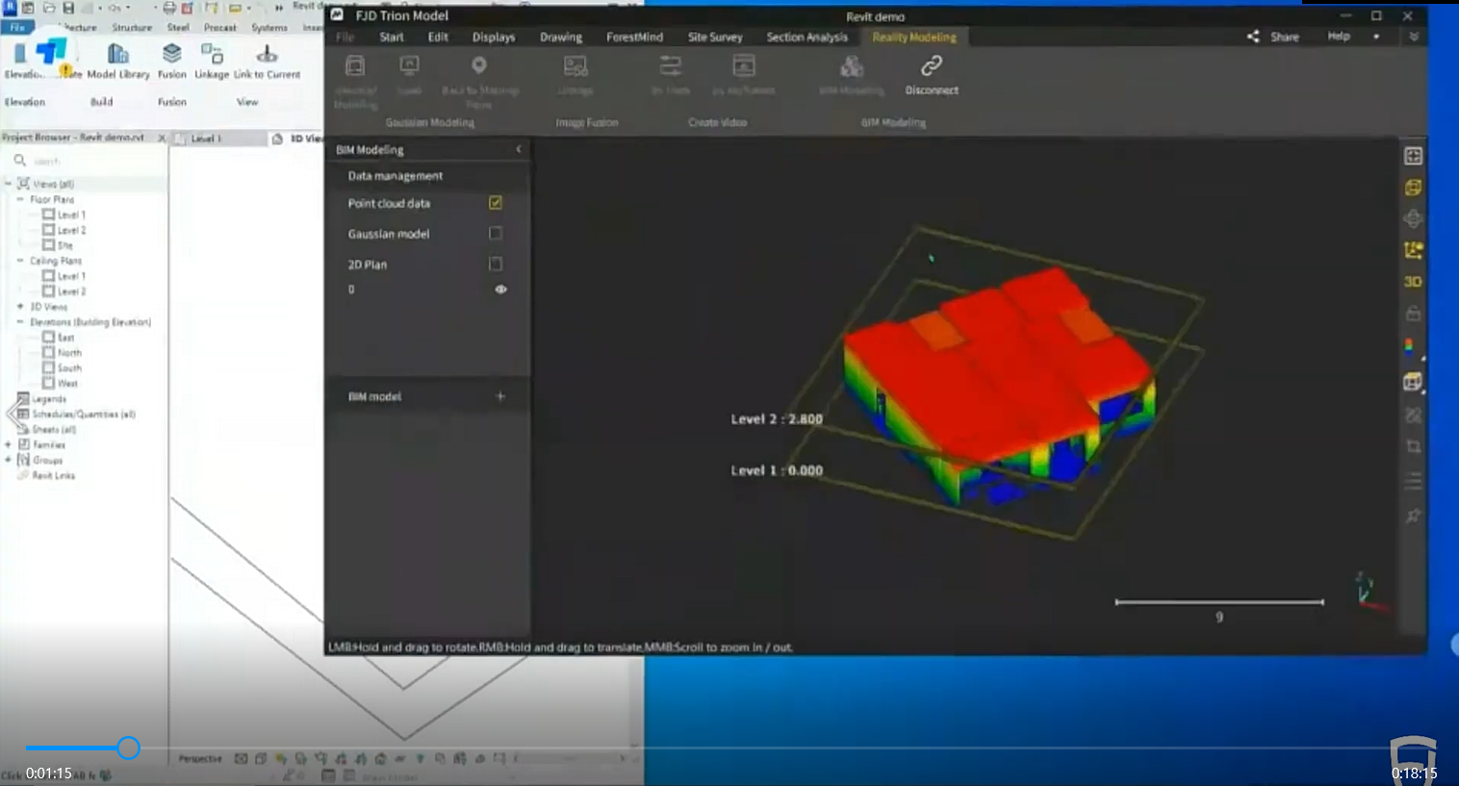1459x786 pixels.
Task: Click the save icon in Revit quick access toolbar
Action: coord(68,8)
